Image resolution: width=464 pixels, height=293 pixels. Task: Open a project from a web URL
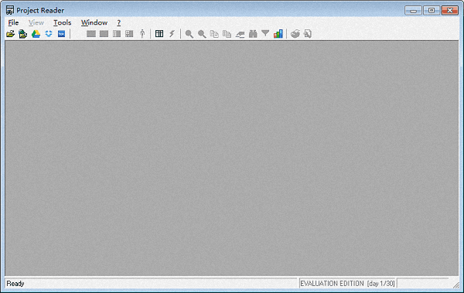pos(22,34)
